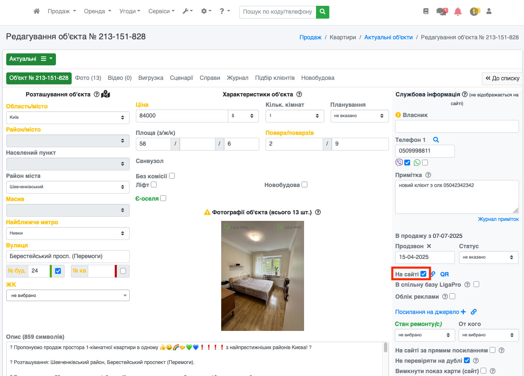Viewport: 524px width, 376px height.
Task: Click the До списку button
Action: (502, 78)
